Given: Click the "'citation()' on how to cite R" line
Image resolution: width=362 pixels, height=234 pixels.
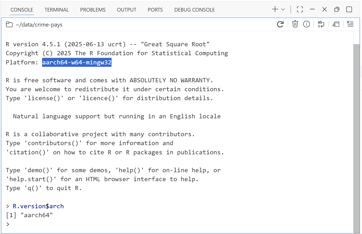Looking at the screenshot, I should point(115,152).
